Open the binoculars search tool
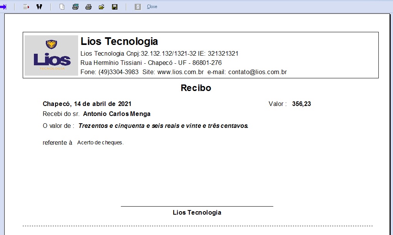 [x=39, y=7]
